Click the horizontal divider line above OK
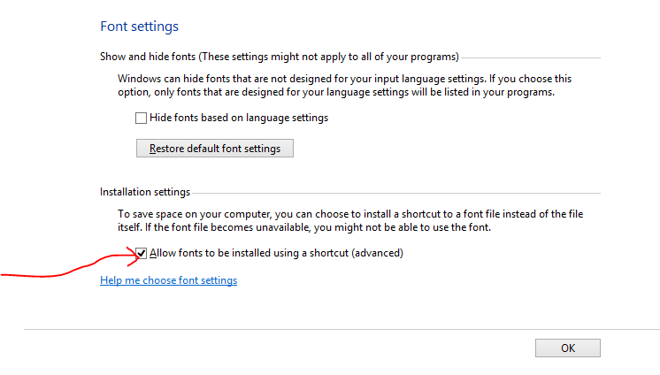This screenshot has height=375, width=660. (x=342, y=330)
